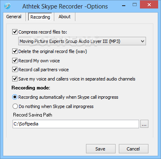Image resolution: width=161 pixels, height=159 pixels.
Task: Uncheck separated audio channels option
Action: tap(15, 79)
